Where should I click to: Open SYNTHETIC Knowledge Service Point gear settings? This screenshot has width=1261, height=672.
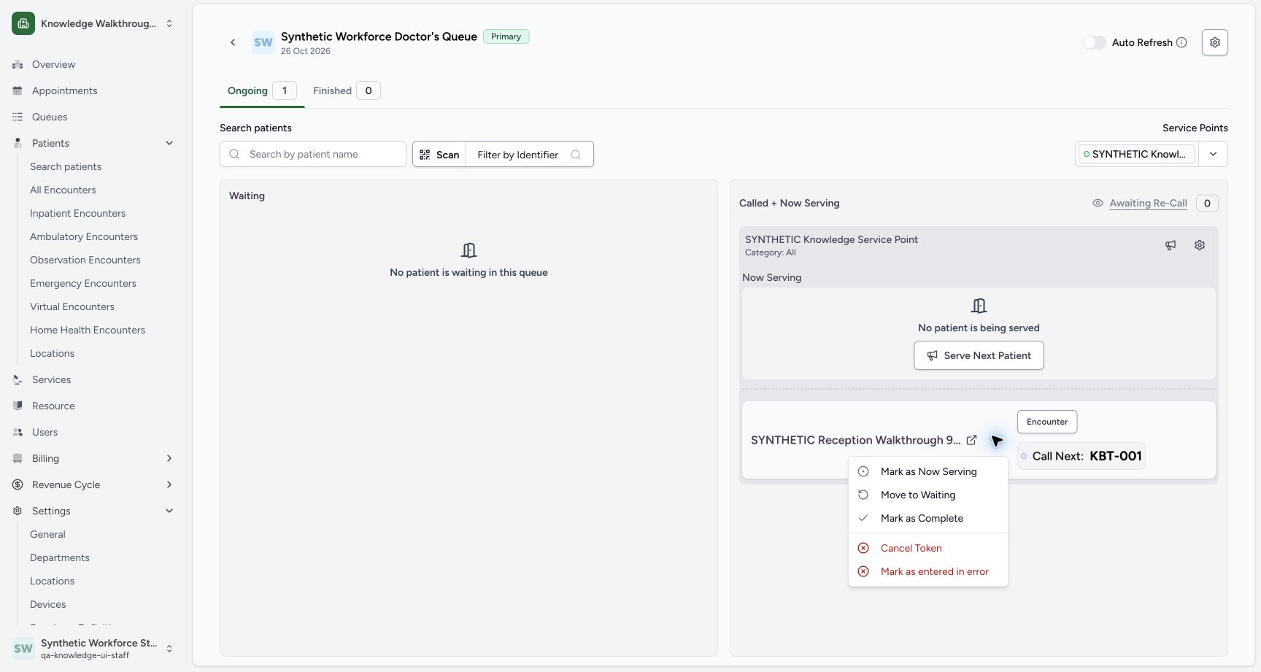[x=1200, y=245]
